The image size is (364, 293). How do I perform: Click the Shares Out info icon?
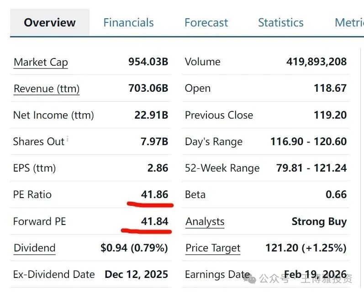click(68, 139)
